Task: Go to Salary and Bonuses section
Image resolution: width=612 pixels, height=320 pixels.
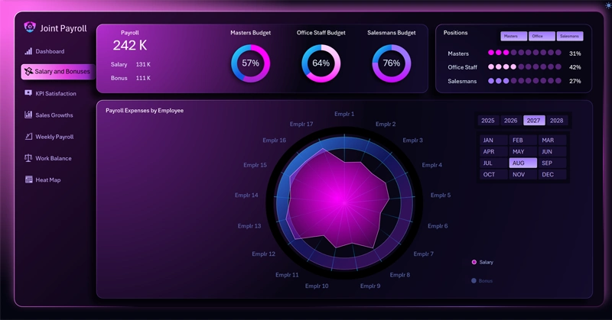Action: [x=58, y=72]
